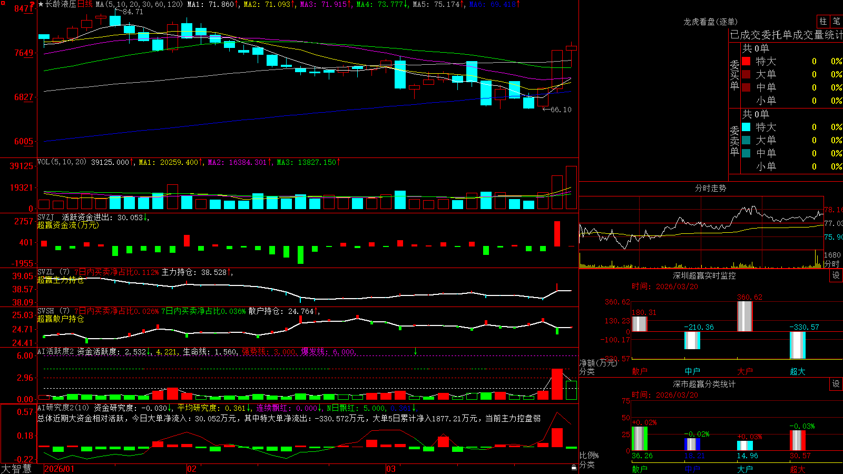843x474 pixels.
Task: Click the red 特大 buy-order swatch
Action: pos(746,61)
